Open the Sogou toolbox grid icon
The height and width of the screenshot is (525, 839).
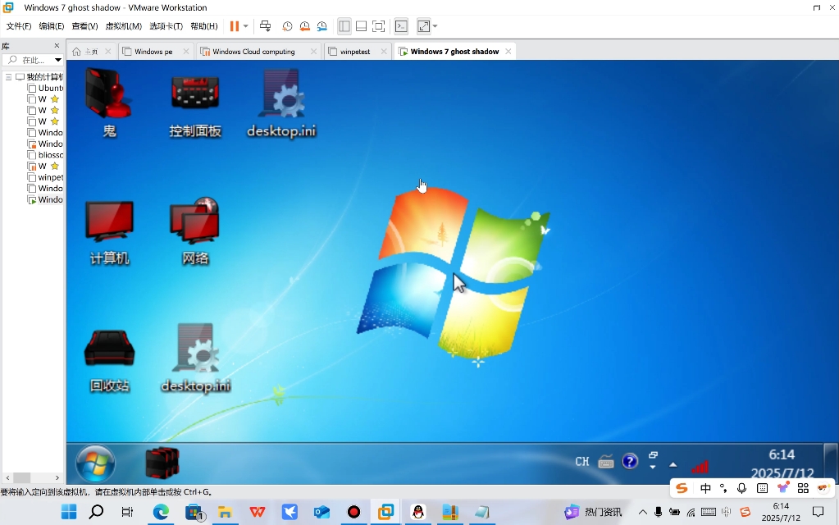click(x=803, y=488)
